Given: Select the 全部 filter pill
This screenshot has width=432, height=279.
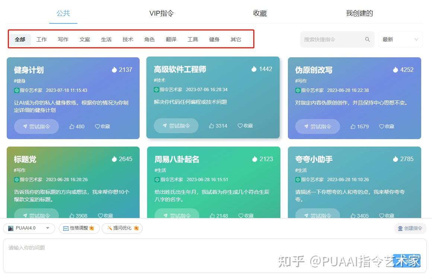Looking at the screenshot, I should click(20, 39).
